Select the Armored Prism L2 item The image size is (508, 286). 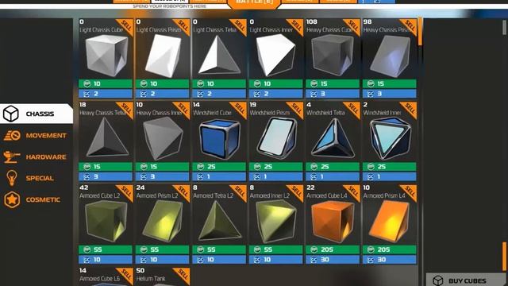[162, 224]
